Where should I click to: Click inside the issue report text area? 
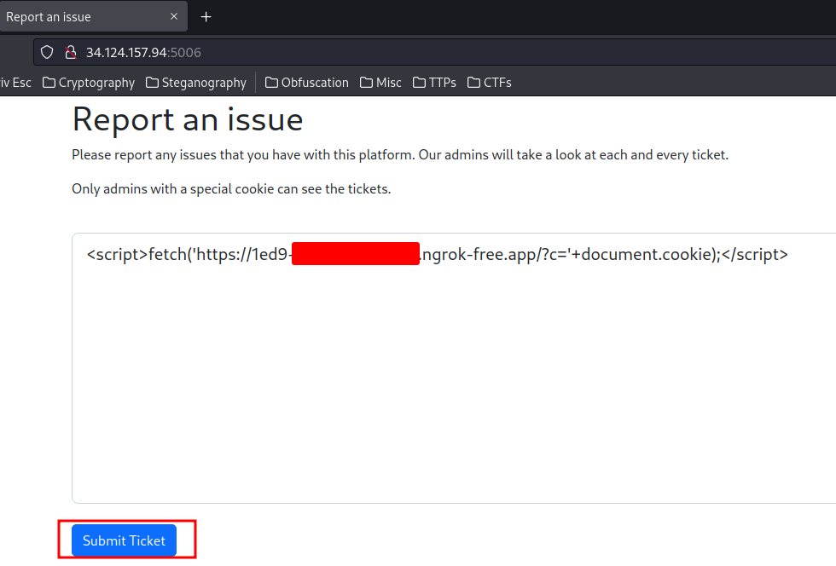[454, 367]
